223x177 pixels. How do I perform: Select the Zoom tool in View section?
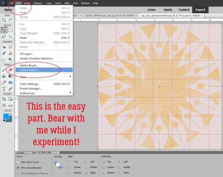4,20
